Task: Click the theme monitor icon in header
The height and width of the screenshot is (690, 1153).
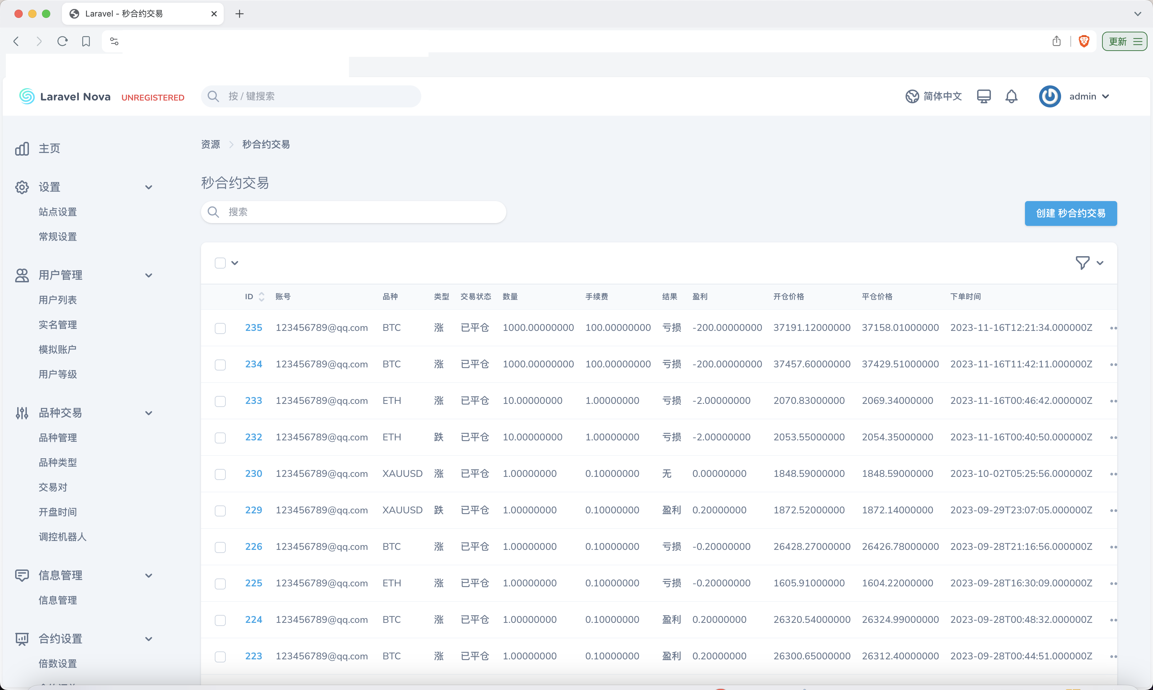Action: click(x=984, y=96)
